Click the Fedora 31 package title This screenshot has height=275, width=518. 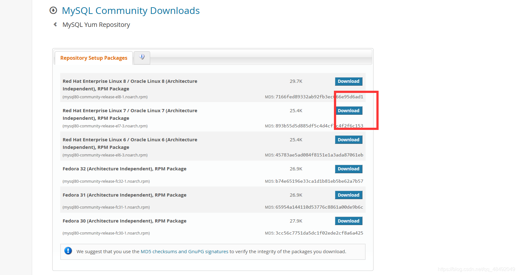[125, 195]
